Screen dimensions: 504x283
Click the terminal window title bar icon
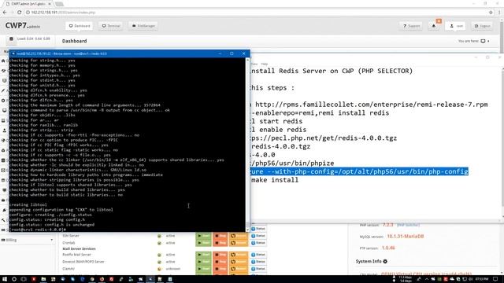pos(13,53)
